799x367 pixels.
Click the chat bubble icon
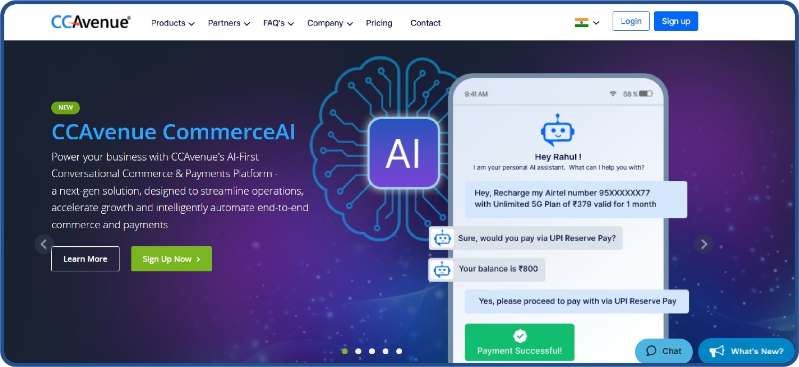pos(651,351)
